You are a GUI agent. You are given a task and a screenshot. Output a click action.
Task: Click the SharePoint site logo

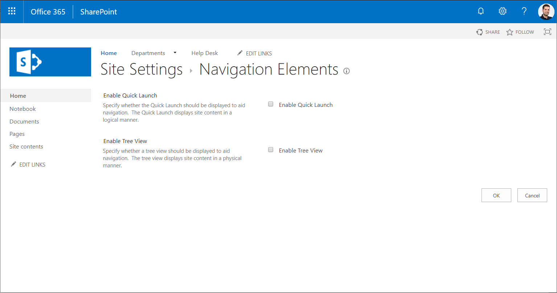tap(50, 62)
